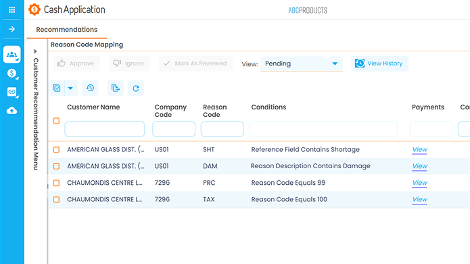The width and height of the screenshot is (470, 264).
Task: Check the SHT reason code row checkbox
Action: pyautogui.click(x=56, y=149)
